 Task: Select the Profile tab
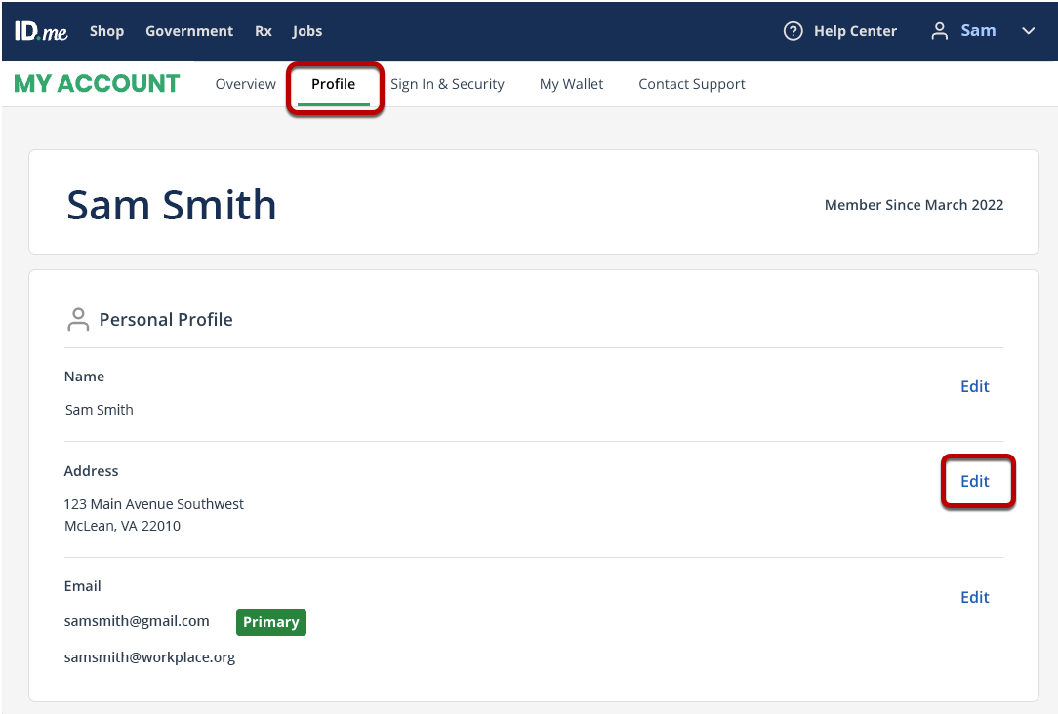[x=334, y=84]
